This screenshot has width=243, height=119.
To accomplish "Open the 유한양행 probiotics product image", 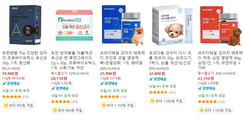I will (25, 25).
